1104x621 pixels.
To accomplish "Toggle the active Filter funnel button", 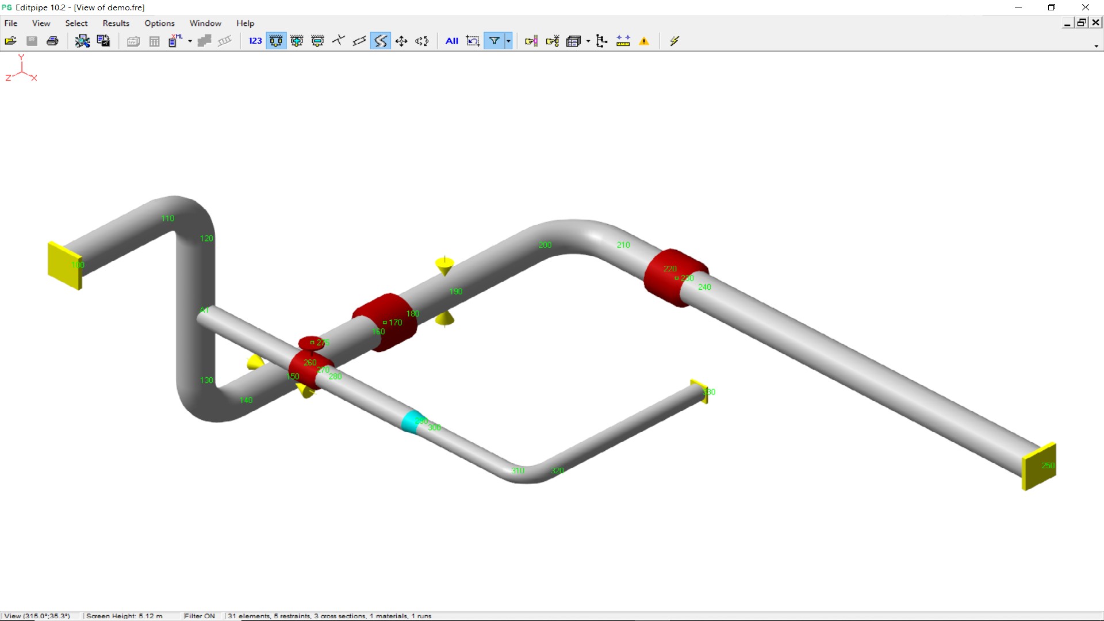I will [494, 41].
